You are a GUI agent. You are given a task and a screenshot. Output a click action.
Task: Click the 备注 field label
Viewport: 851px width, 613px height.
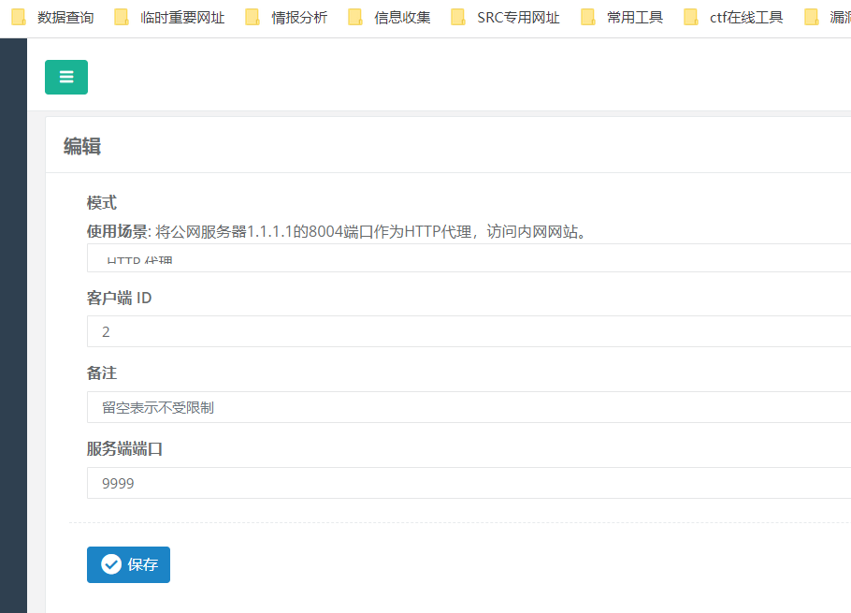pyautogui.click(x=102, y=372)
